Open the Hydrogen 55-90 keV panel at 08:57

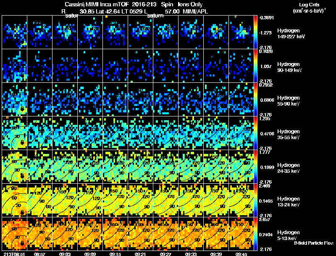(x=39, y=100)
